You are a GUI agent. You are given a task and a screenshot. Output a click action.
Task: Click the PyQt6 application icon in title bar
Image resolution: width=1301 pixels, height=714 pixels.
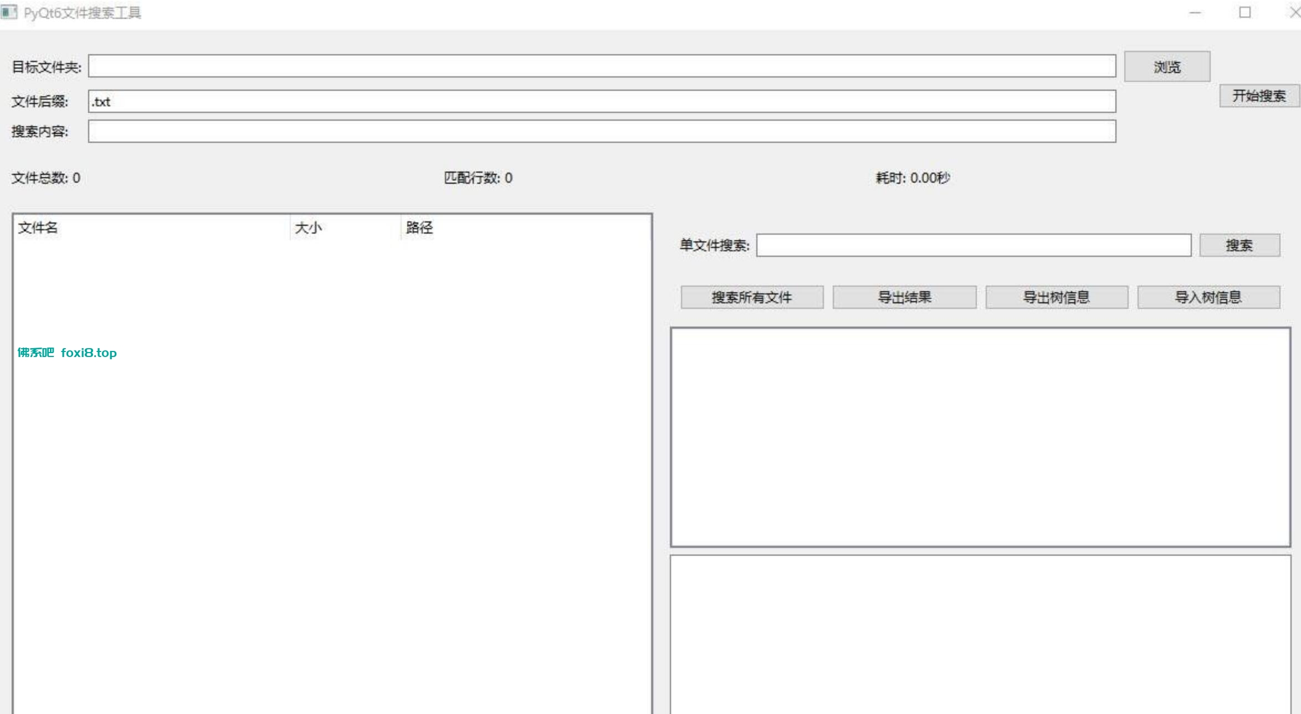(x=9, y=12)
